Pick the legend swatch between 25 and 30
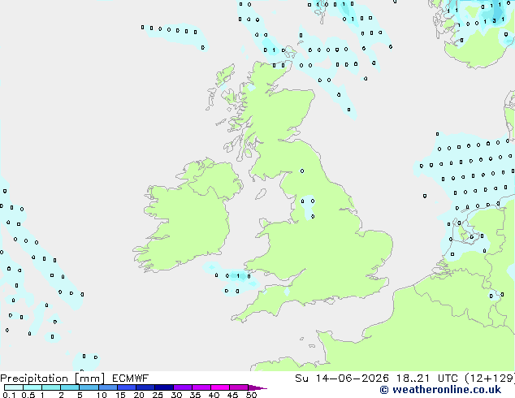The height and width of the screenshot is (398, 515). click(x=164, y=387)
